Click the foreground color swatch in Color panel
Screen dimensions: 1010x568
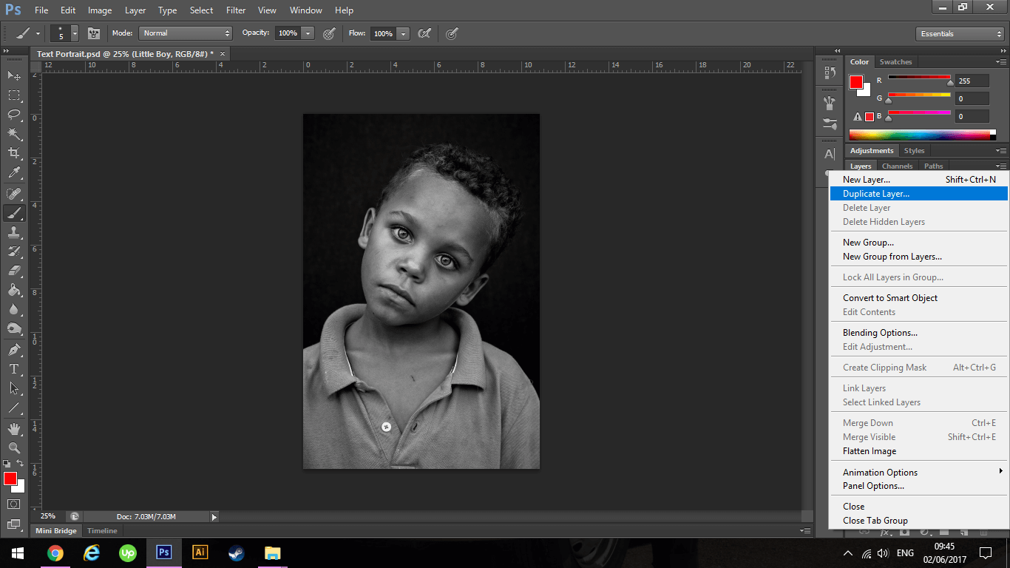[x=856, y=82]
